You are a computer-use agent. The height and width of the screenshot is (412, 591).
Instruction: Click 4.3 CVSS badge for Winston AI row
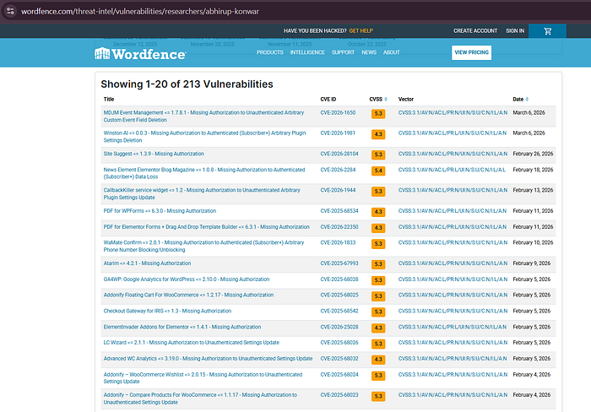coord(378,134)
